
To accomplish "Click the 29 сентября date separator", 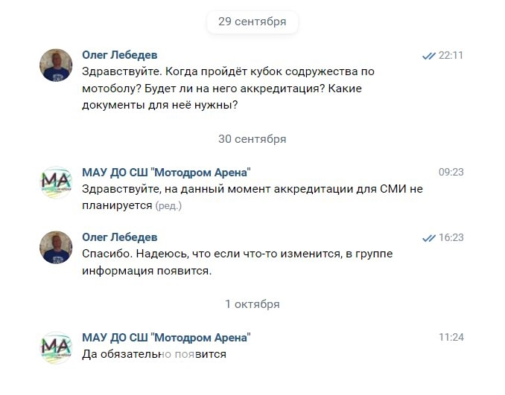I will (x=252, y=22).
